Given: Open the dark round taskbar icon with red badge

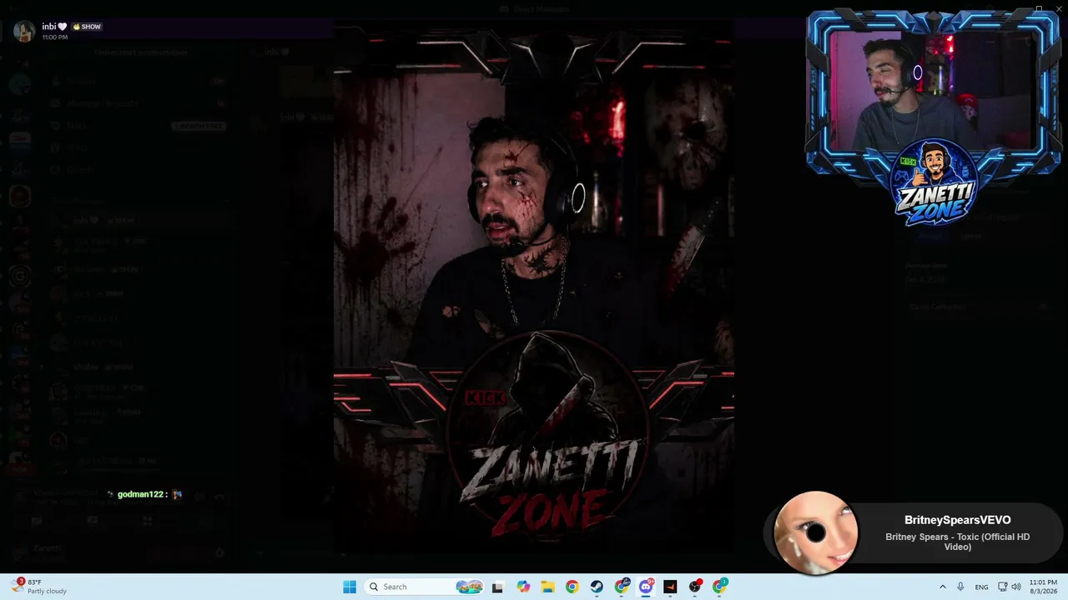Looking at the screenshot, I should tap(695, 587).
